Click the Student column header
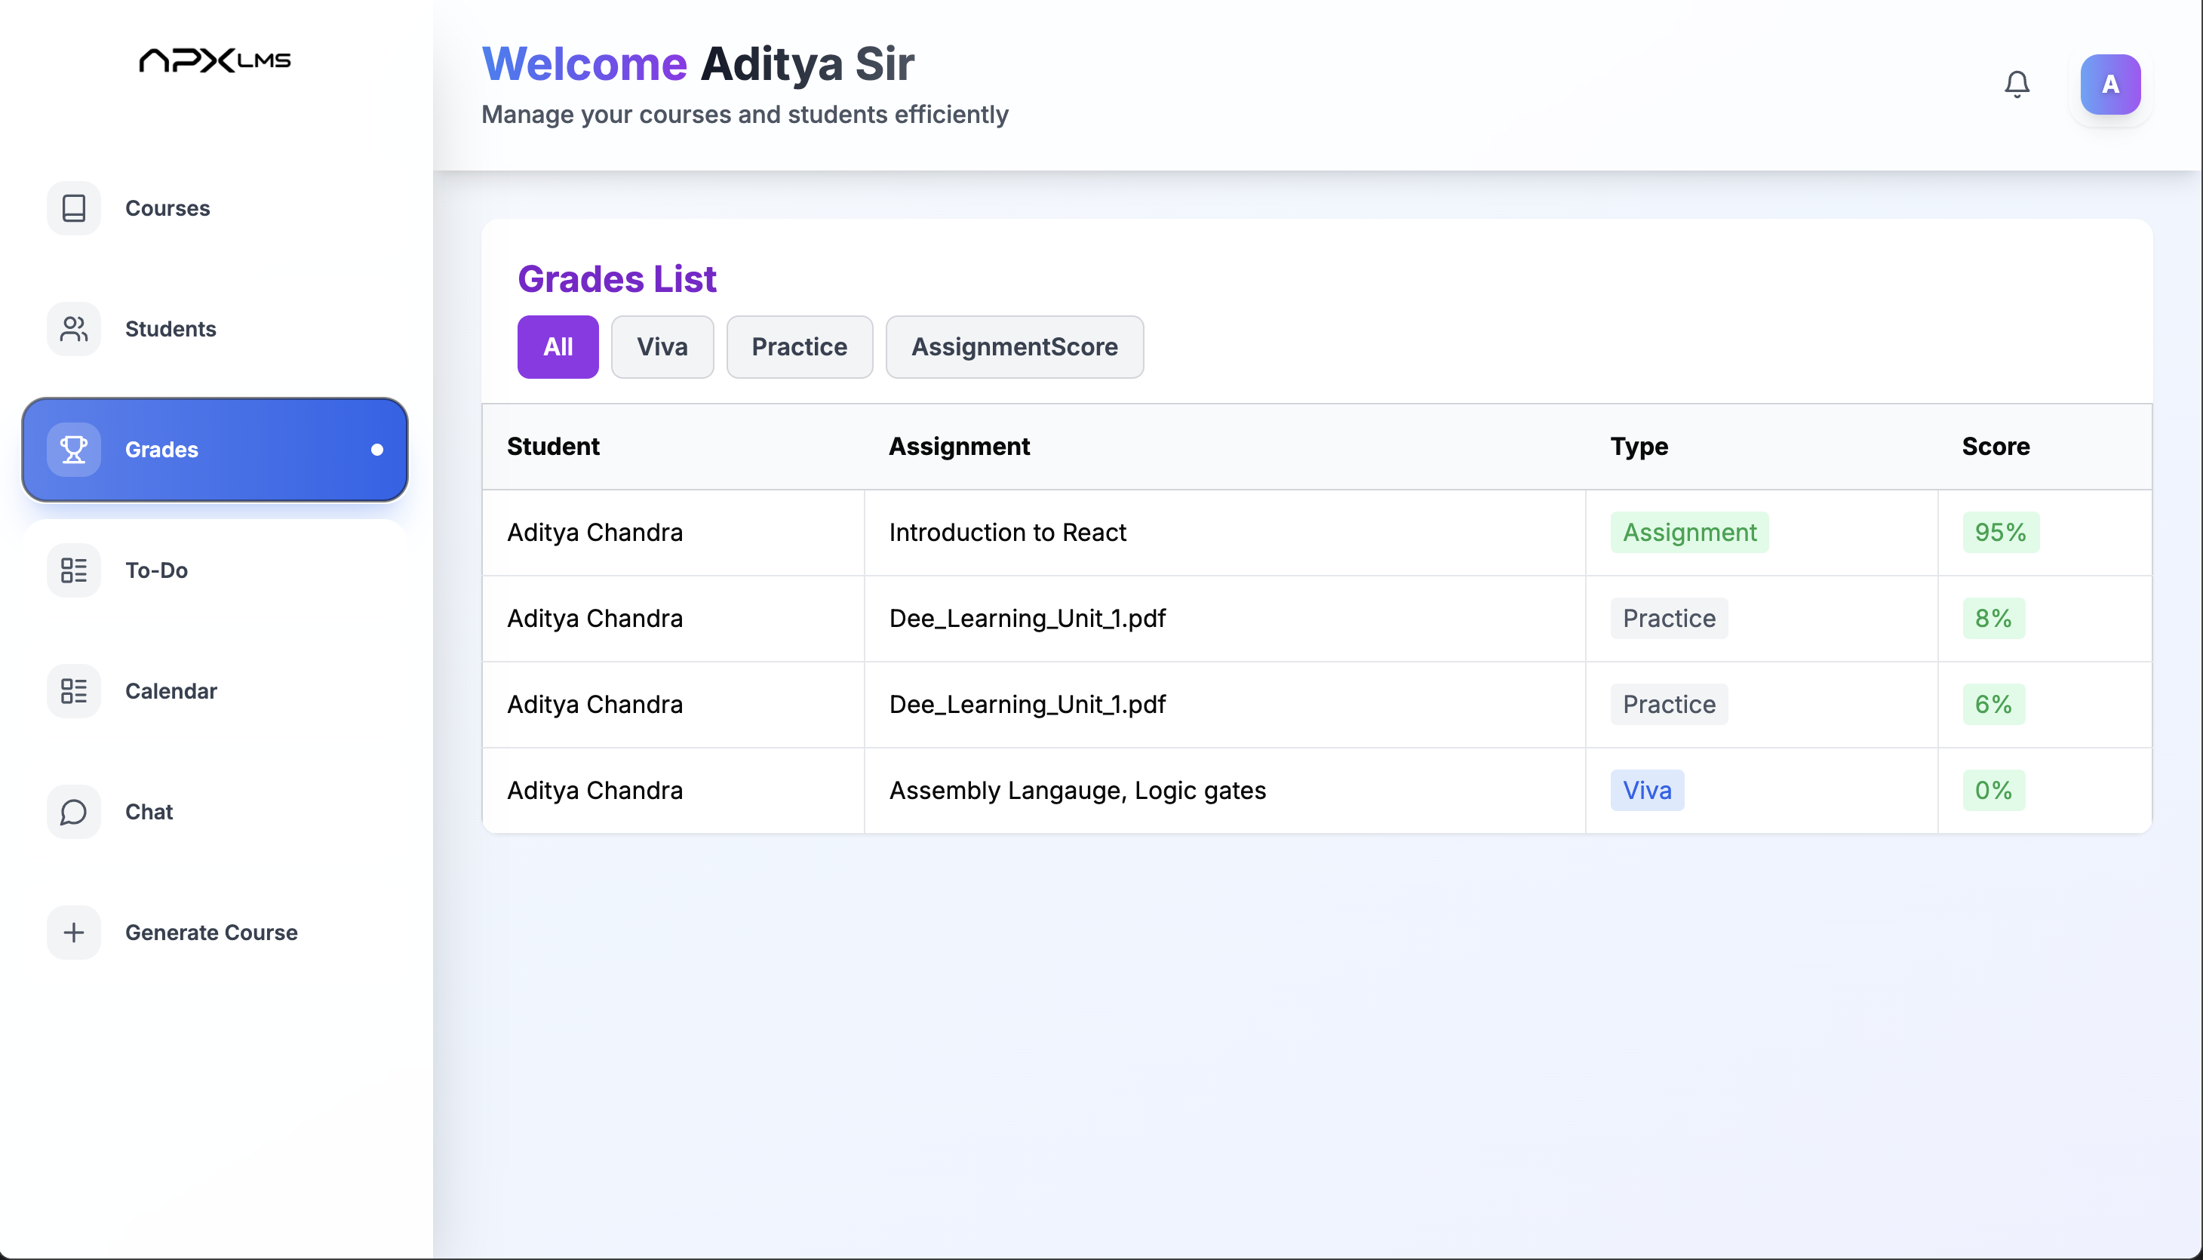Viewport: 2203px width, 1260px height. coord(553,446)
